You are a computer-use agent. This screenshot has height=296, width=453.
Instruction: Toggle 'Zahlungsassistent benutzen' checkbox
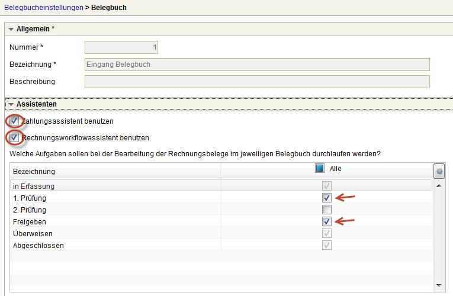14,121
